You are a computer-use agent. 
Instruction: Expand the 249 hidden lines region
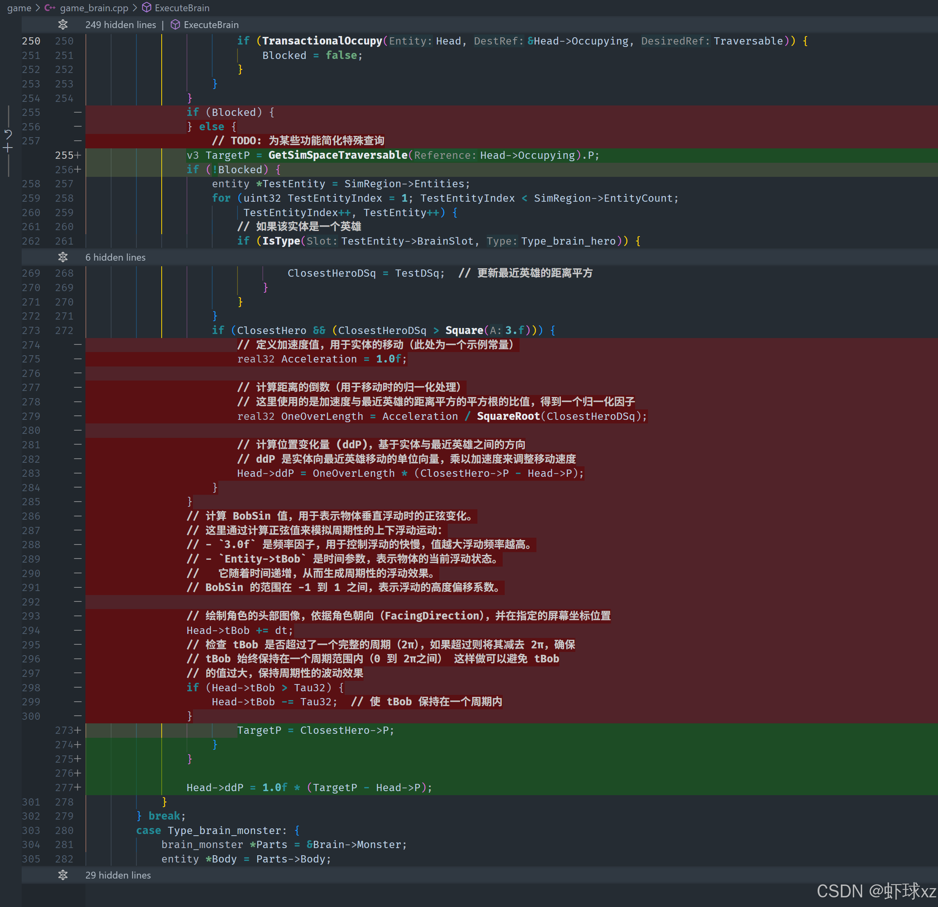coord(121,25)
